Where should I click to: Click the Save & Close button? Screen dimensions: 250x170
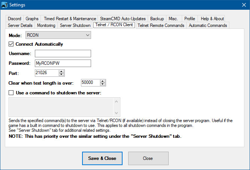(x=102, y=158)
